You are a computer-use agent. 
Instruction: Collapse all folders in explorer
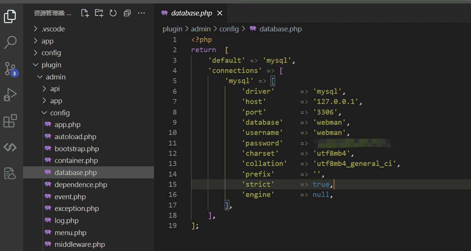coord(127,13)
